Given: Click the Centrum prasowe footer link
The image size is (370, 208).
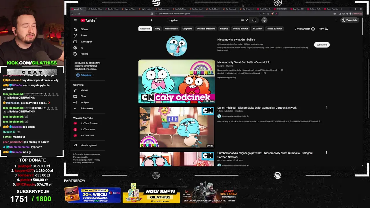Looking at the screenshot, I should click(92, 154).
